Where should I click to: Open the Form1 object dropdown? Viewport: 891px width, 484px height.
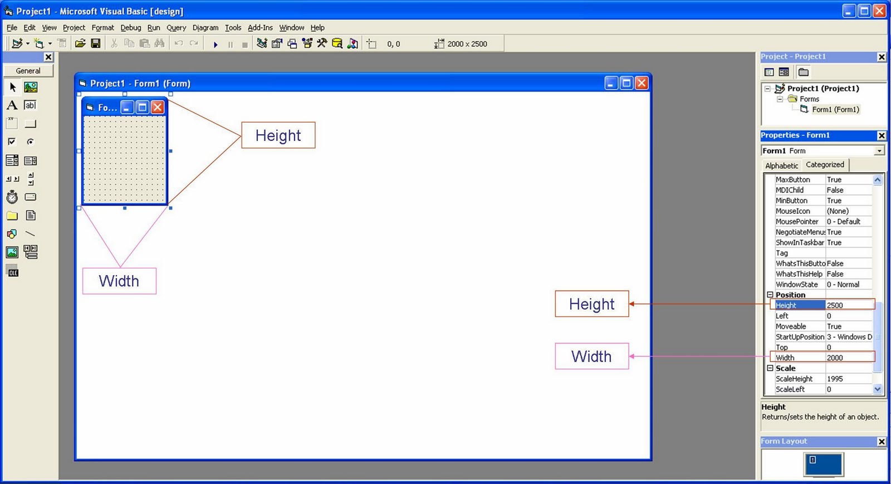tap(879, 151)
